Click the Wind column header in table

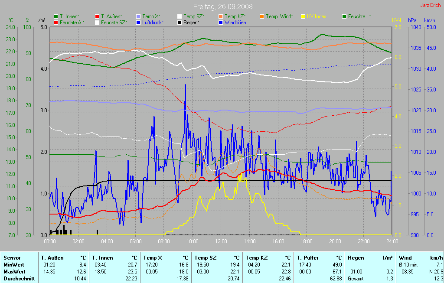pyautogui.click(x=405, y=257)
